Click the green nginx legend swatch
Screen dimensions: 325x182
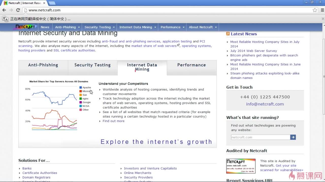click(81, 99)
